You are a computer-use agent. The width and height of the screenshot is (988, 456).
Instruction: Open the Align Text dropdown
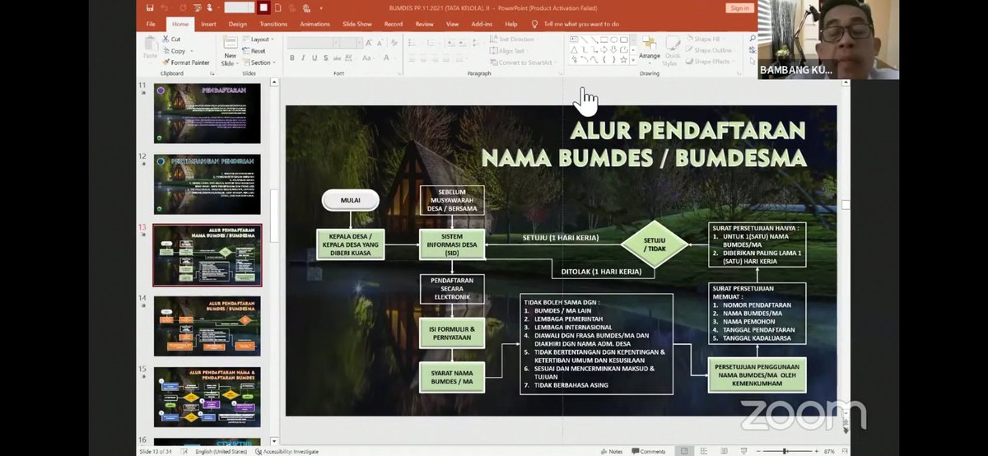tap(510, 51)
